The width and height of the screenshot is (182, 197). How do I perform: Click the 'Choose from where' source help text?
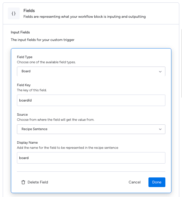click(x=56, y=120)
